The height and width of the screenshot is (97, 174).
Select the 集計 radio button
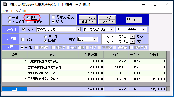pyautogui.click(x=28, y=18)
